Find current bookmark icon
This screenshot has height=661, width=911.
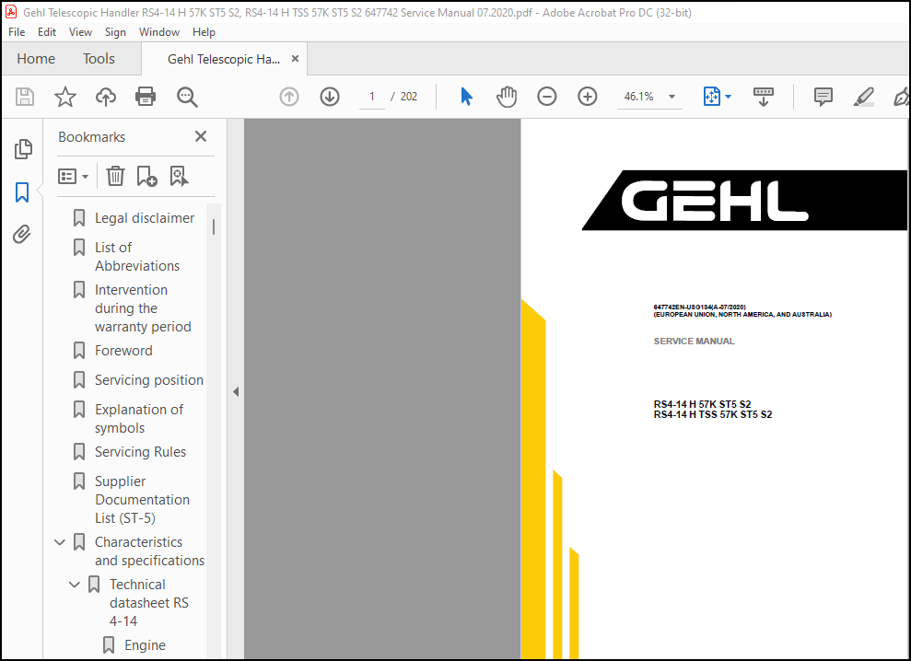pyautogui.click(x=179, y=176)
